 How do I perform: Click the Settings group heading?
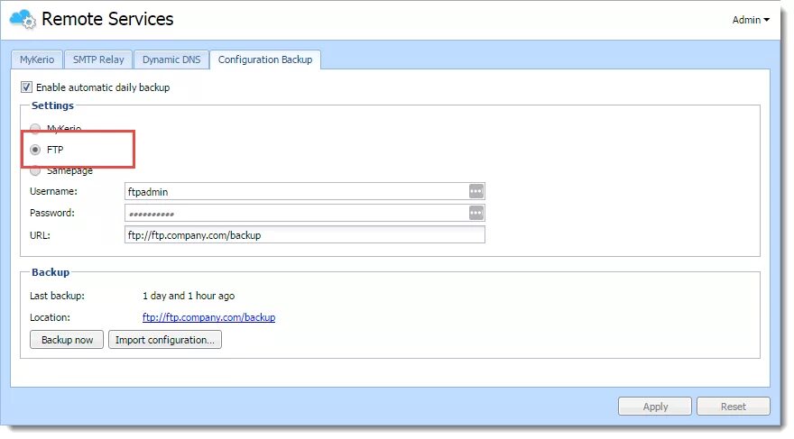coord(52,105)
